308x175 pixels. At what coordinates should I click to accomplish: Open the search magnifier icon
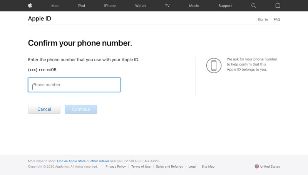coord(254,5)
